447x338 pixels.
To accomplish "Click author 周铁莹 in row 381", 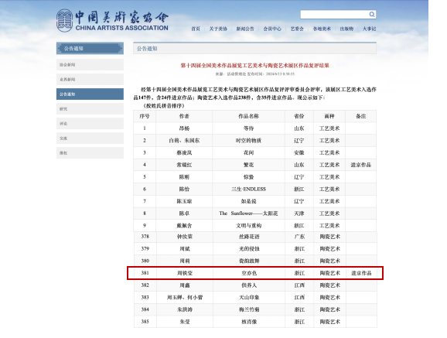I will pyautogui.click(x=185, y=273).
